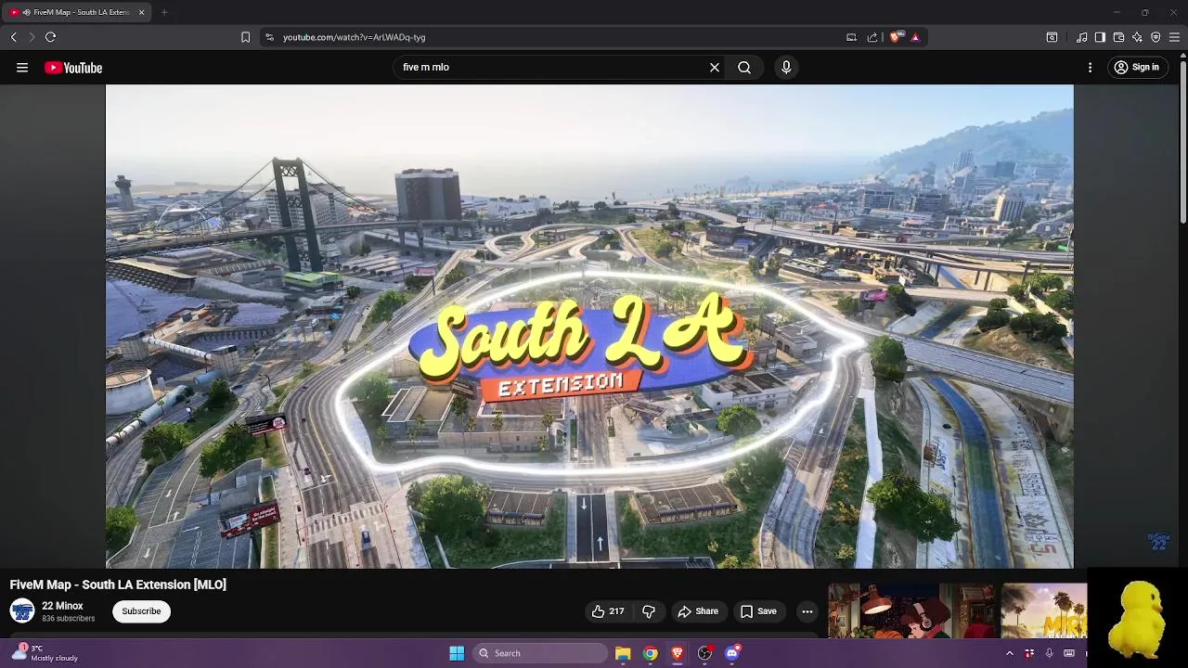Reload the current page
The height and width of the screenshot is (668, 1188).
click(50, 37)
